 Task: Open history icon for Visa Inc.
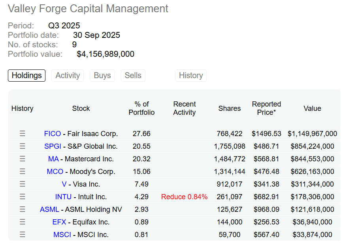tap(23, 184)
